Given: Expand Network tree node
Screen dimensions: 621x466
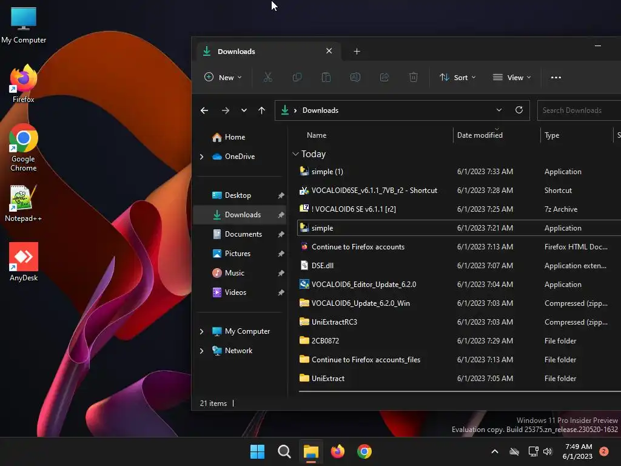Looking at the screenshot, I should pyautogui.click(x=201, y=351).
